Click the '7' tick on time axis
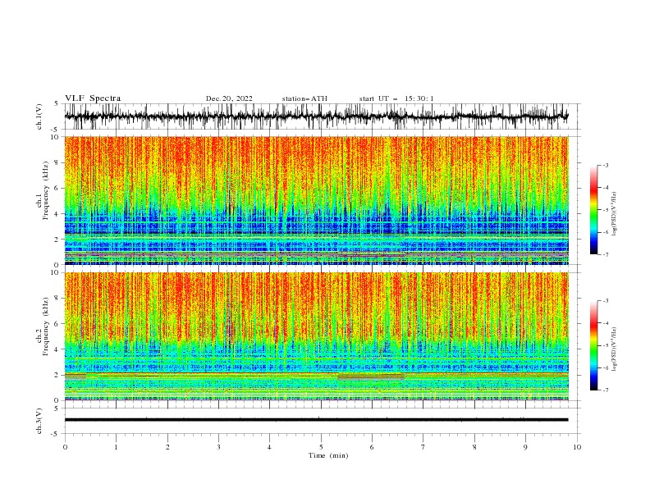Image resolution: width=650 pixels, height=502 pixels. (423, 447)
